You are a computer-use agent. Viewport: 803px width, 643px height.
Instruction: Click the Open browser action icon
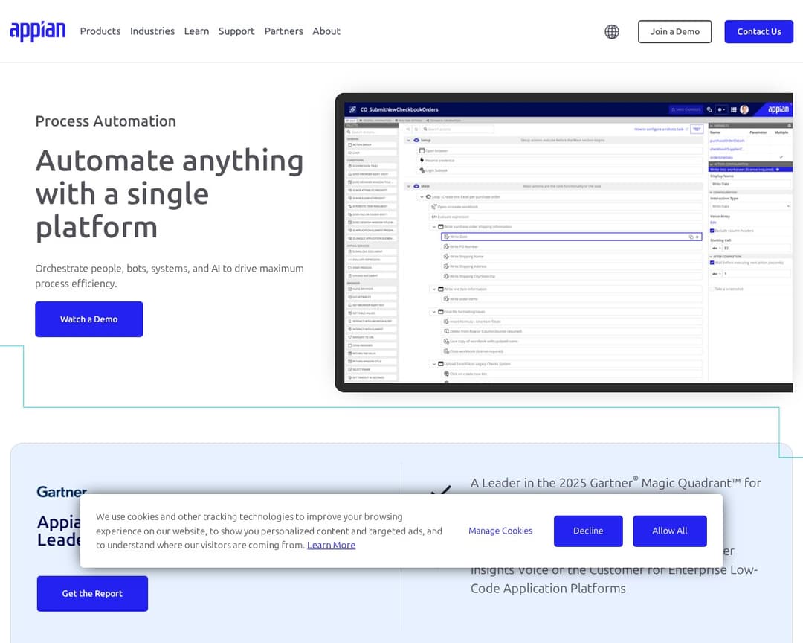(x=422, y=150)
